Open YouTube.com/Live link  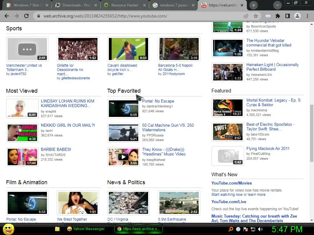pos(229,202)
